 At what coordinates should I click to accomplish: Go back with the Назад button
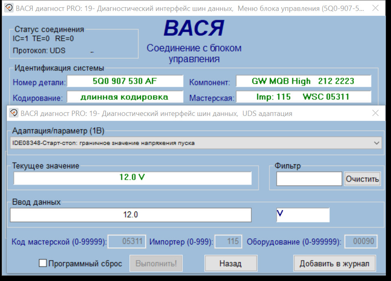(x=231, y=264)
